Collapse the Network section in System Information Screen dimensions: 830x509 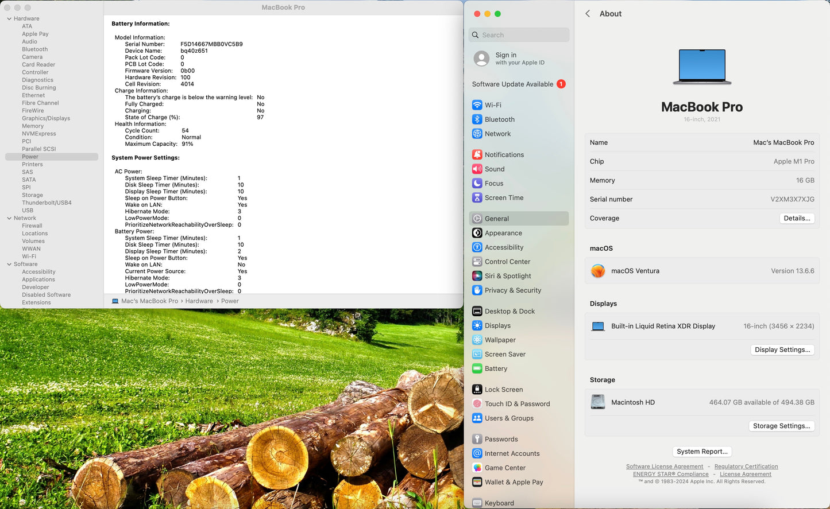click(x=9, y=218)
